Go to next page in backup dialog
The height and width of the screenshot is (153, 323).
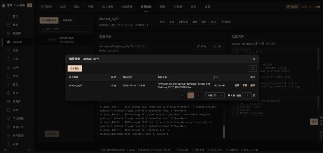[198, 95]
